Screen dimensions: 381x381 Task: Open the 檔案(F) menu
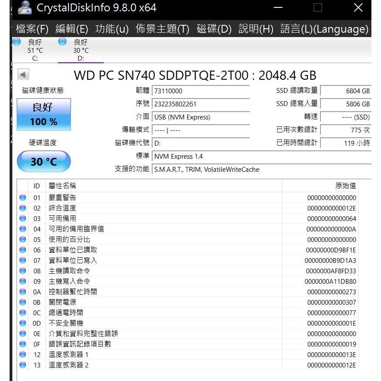click(x=32, y=29)
